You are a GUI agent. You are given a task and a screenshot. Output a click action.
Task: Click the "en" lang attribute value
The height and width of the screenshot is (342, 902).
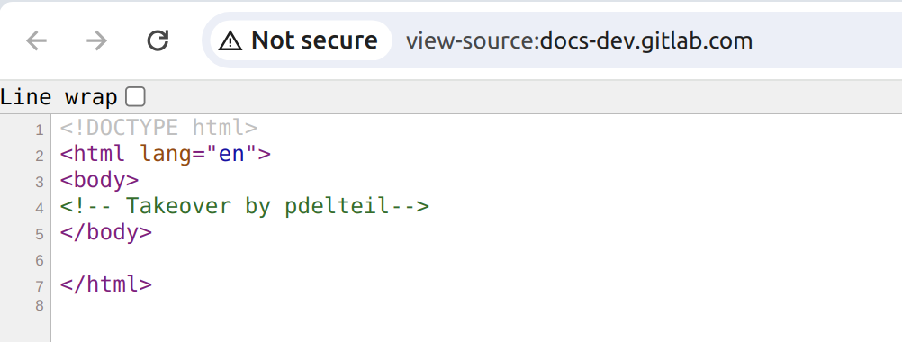[232, 154]
